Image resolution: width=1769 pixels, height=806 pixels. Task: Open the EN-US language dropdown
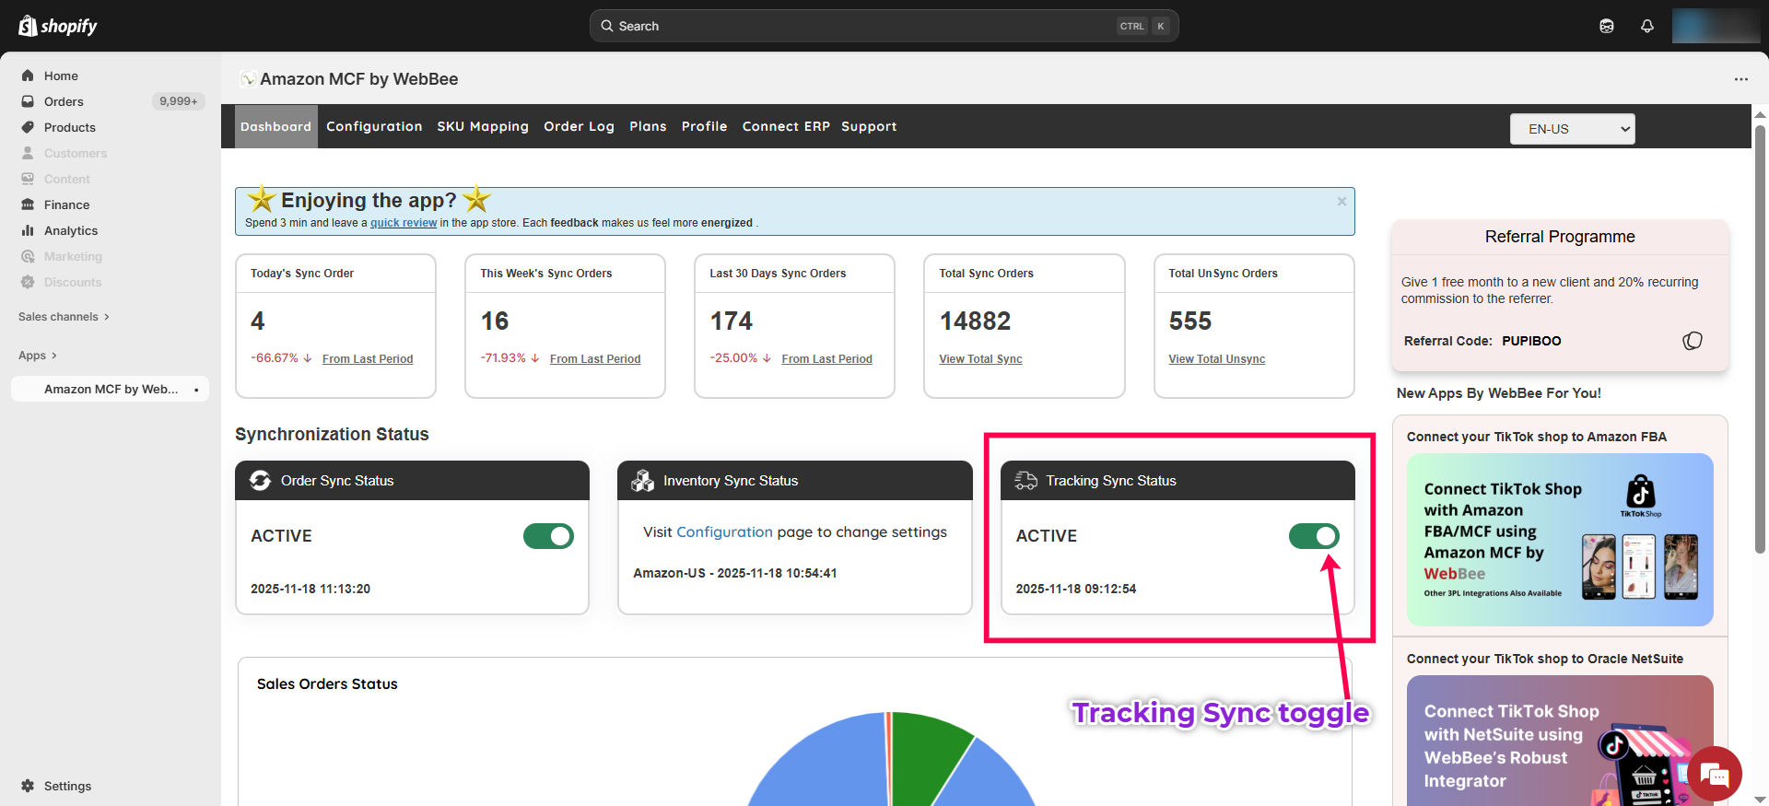pyautogui.click(x=1572, y=129)
